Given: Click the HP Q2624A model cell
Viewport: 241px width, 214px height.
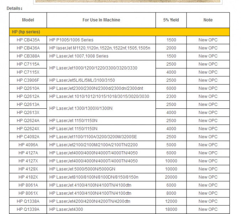Looking at the screenshot, I should (28, 121).
